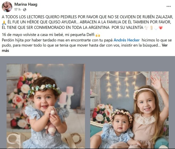Click the raised hands emoji after Delfi
This screenshot has width=175, height=149.
coord(98,35)
